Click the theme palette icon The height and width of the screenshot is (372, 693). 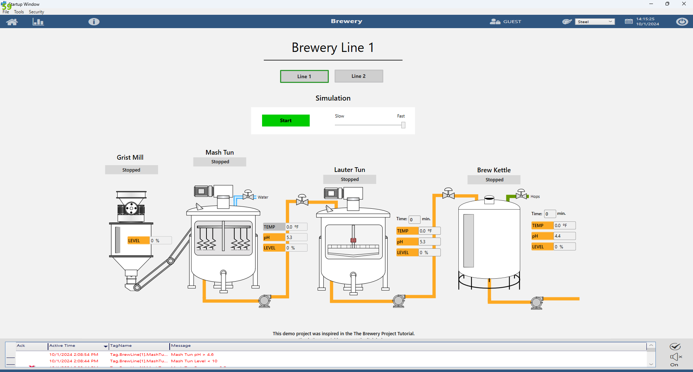pyautogui.click(x=567, y=22)
